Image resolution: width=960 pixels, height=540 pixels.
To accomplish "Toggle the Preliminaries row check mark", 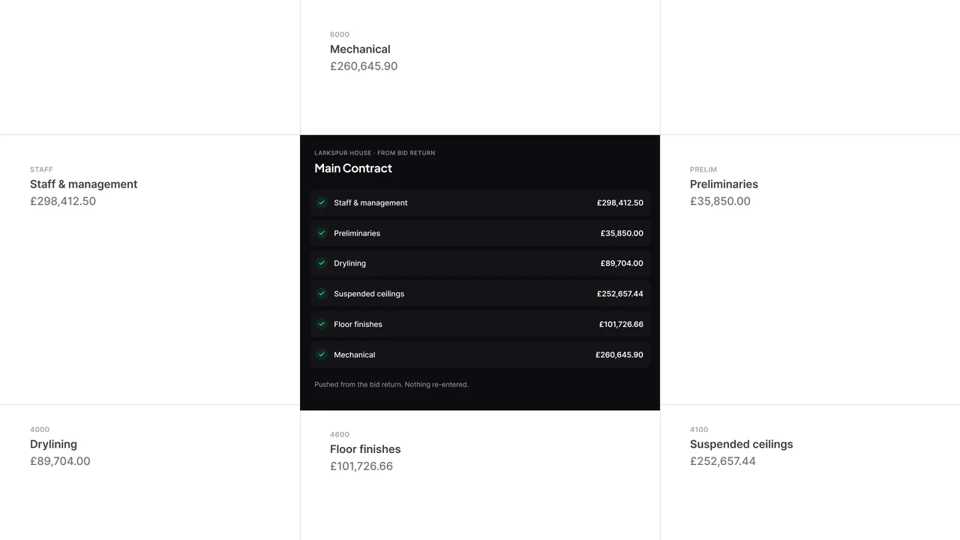I will (322, 233).
